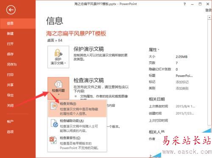Maximize the PowerPoint window

pyautogui.click(x=200, y=4)
